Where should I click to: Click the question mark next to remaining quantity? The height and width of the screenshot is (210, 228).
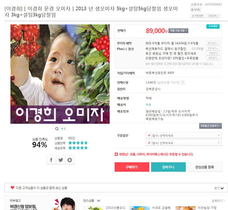(183, 82)
